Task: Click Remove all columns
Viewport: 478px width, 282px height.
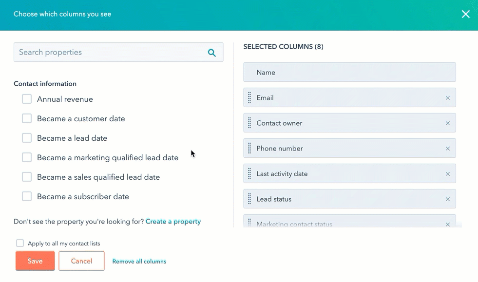Action: pos(139,261)
